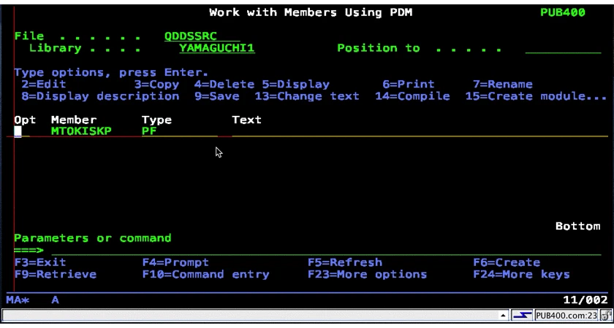Click the Work with Members Using PDM title
The width and height of the screenshot is (614, 328).
click(x=311, y=12)
